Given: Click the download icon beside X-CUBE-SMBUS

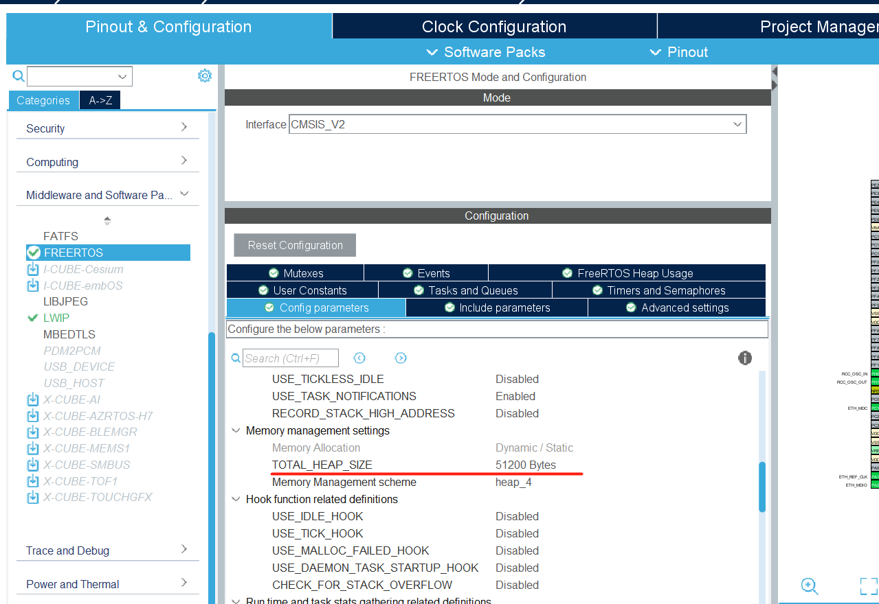Looking at the screenshot, I should (33, 465).
